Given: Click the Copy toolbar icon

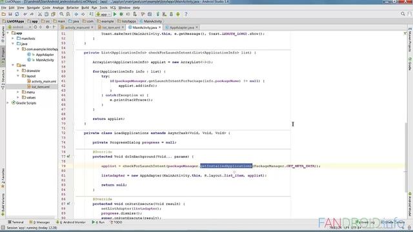Looking at the screenshot, I should [46, 14].
